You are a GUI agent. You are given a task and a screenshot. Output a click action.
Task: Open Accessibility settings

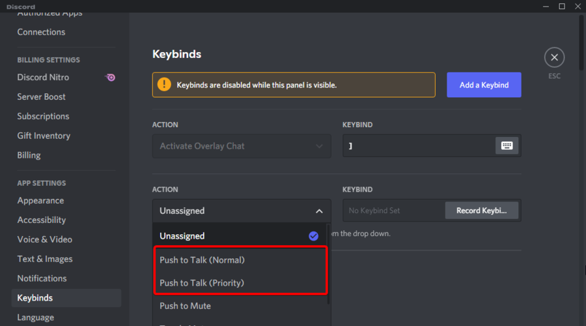(42, 220)
